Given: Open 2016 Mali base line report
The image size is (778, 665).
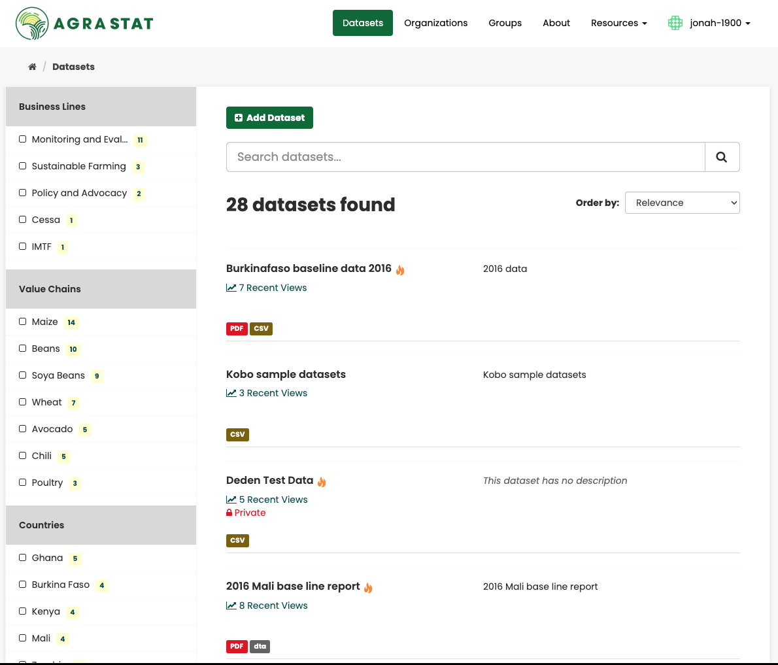Looking at the screenshot, I should [293, 586].
